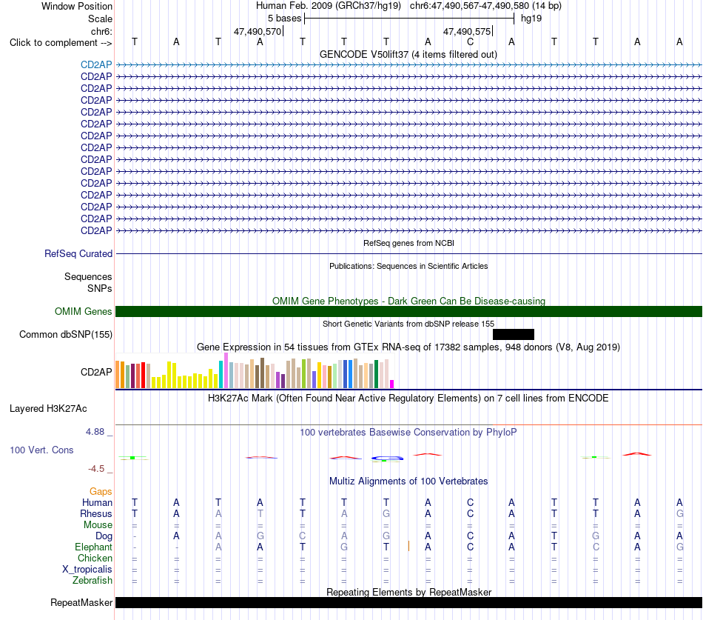Click the '-4.5 _' lower range value
703x620 pixels.
(x=100, y=469)
